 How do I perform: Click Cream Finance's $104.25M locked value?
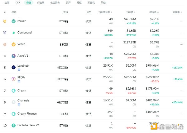click(x=152, y=112)
